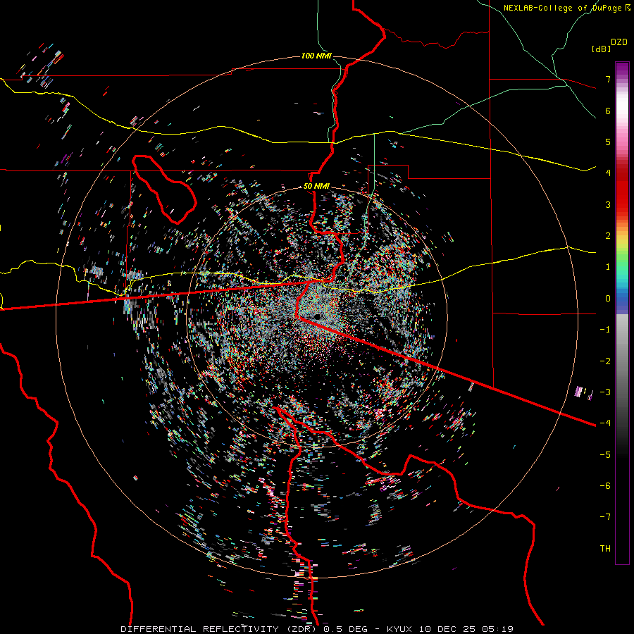This screenshot has height=634, width=634.
Task: Click the "[dB]" units label
Action: pyautogui.click(x=601, y=49)
